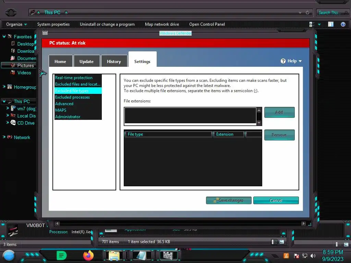Open the view options dropdown arrow

[x=319, y=24]
